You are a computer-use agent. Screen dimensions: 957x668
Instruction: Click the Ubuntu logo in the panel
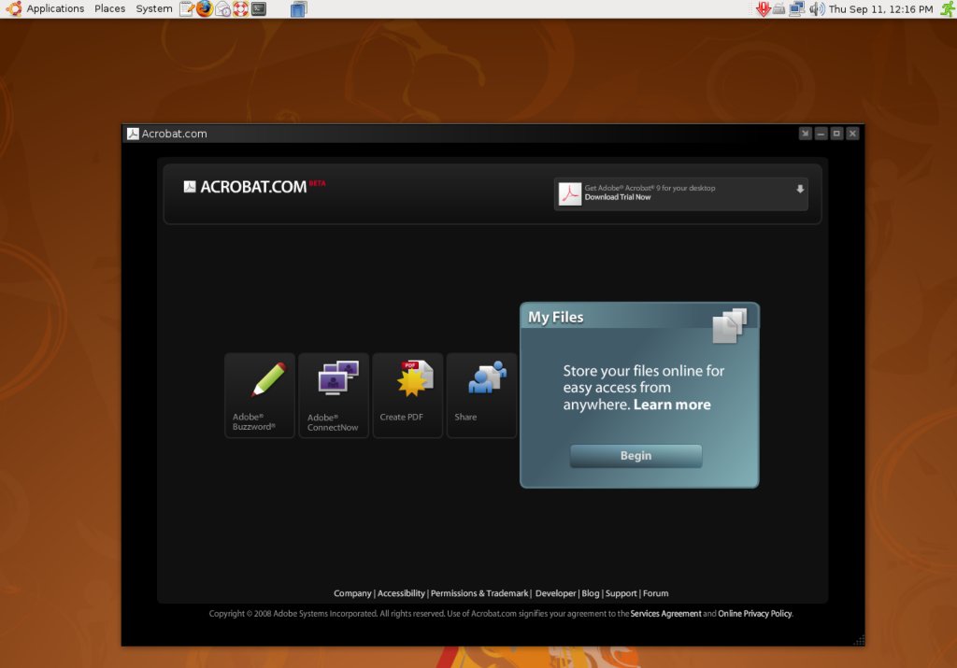13,8
